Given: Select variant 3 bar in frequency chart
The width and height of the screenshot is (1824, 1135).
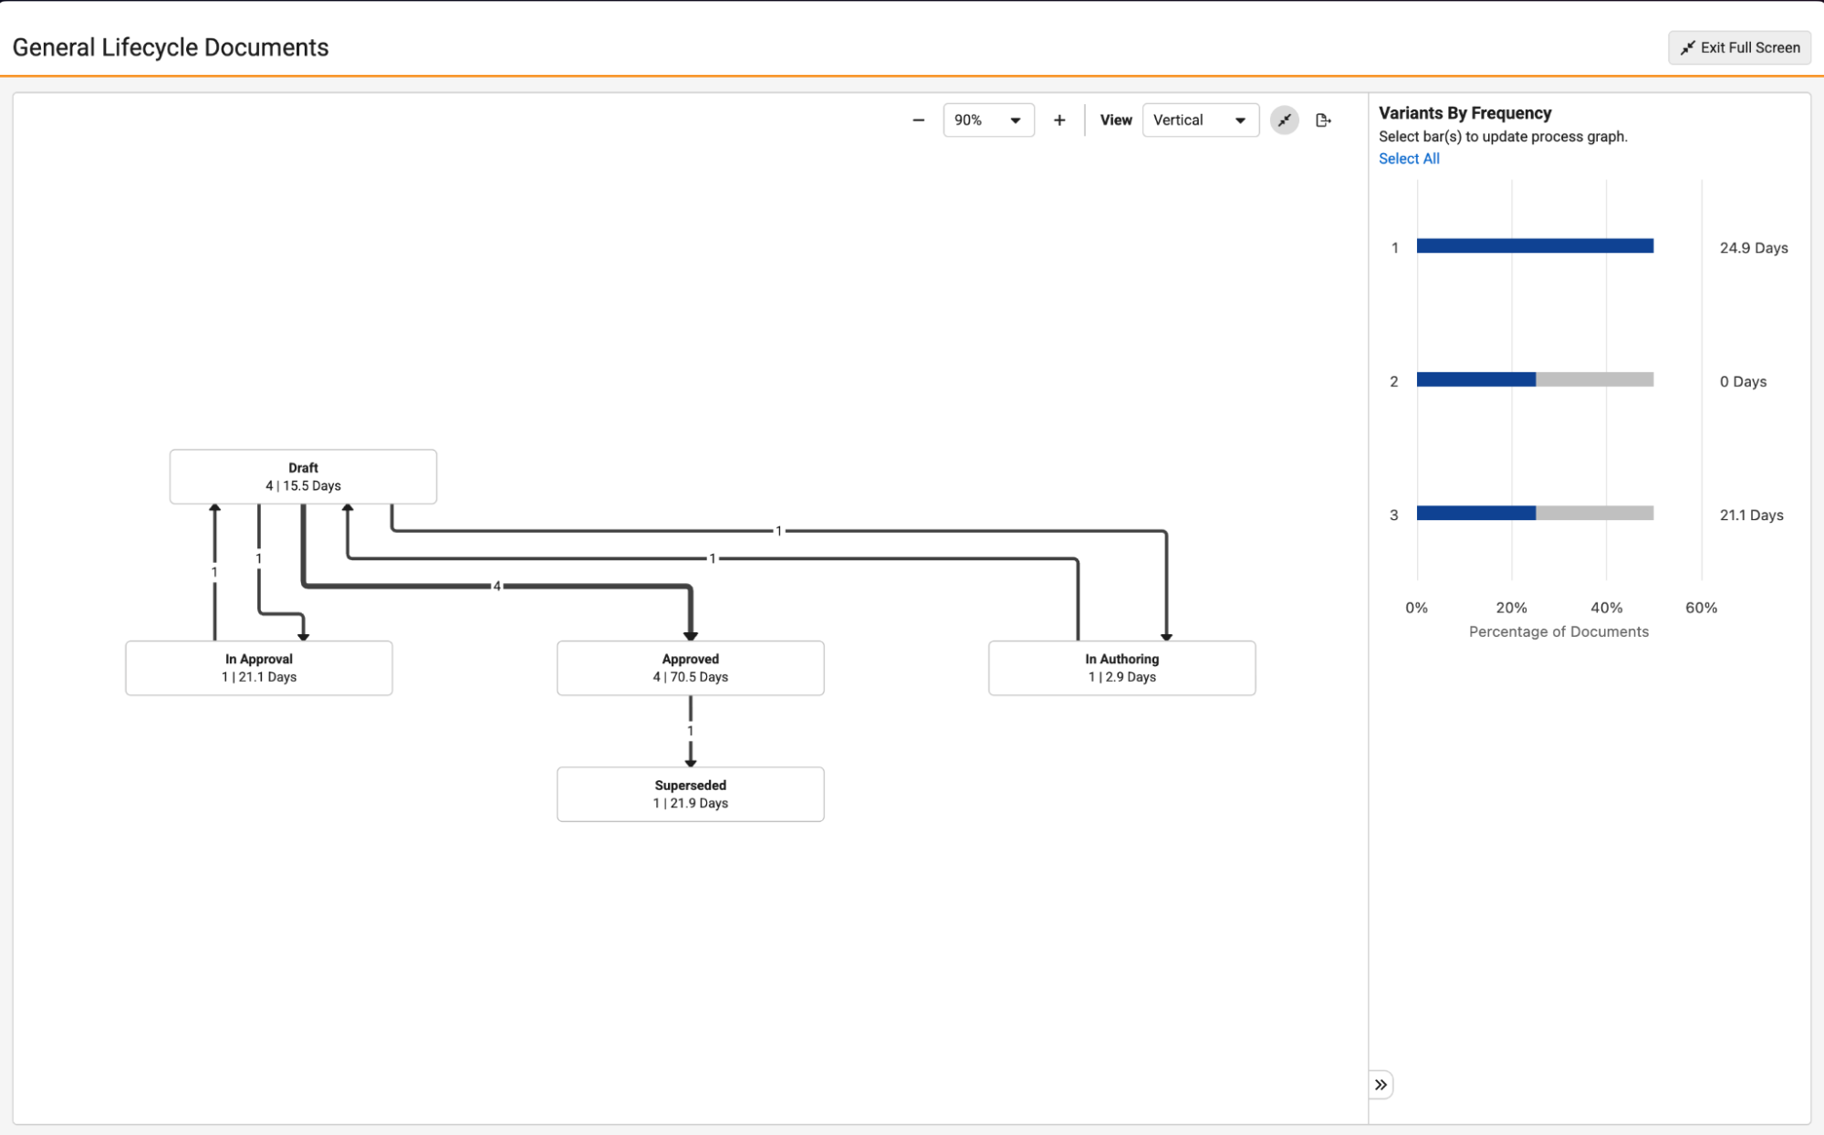Looking at the screenshot, I should coord(1535,514).
